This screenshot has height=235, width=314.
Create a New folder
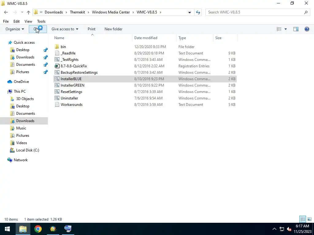(113, 29)
